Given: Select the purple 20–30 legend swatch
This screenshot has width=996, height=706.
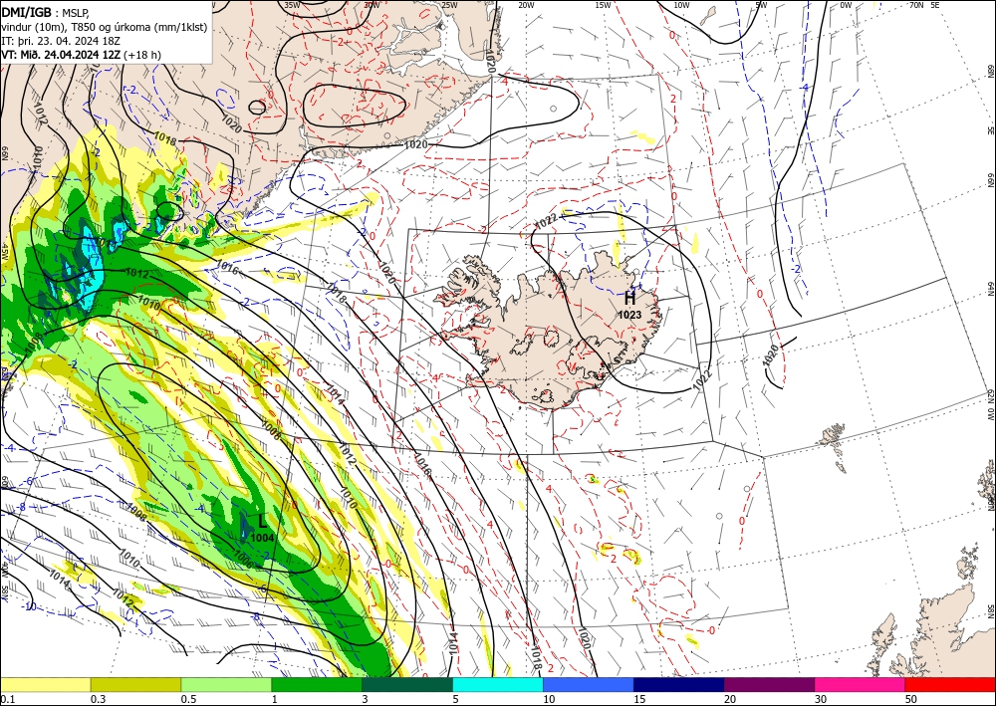Looking at the screenshot, I should [769, 684].
